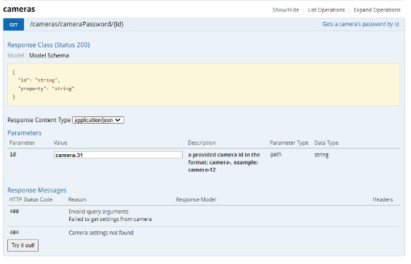Image resolution: width=411 pixels, height=264 pixels.
Task: Click the Parameters heading
Action: 25,133
